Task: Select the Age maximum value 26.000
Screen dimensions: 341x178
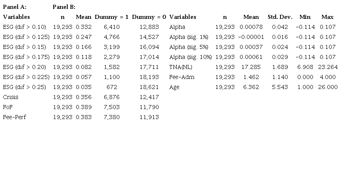Action: click(328, 87)
